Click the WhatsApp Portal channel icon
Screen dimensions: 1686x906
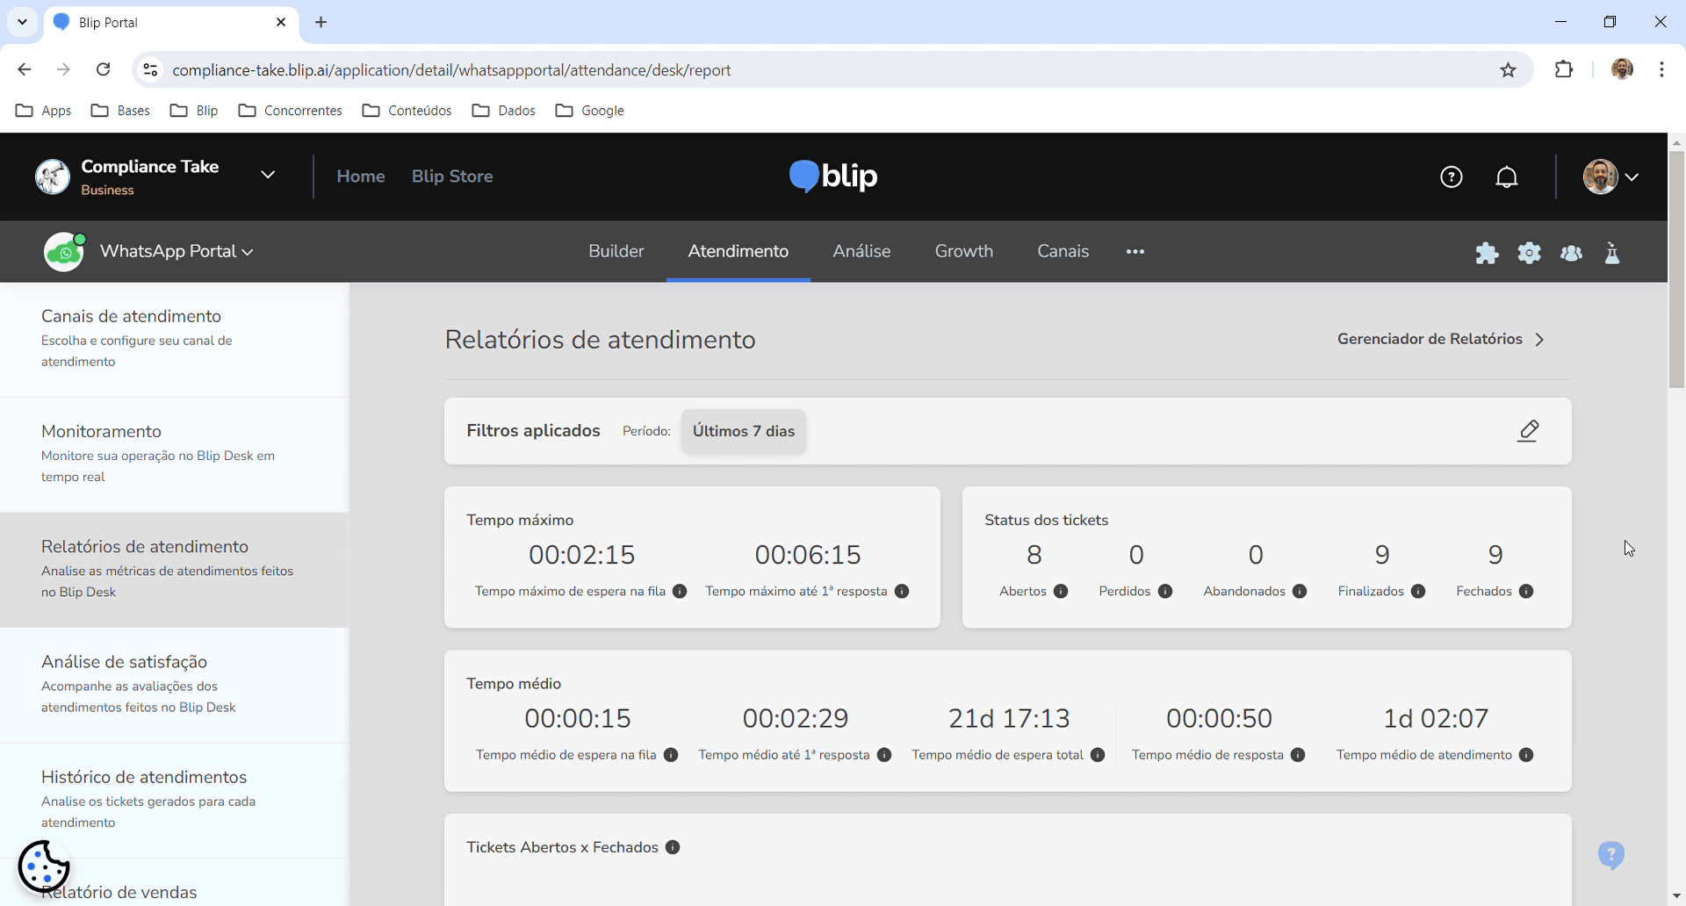click(62, 251)
